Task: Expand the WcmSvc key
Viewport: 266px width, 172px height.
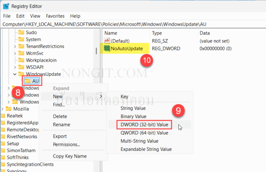Action: 15,53
